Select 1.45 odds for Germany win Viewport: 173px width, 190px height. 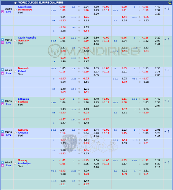coord(96,41)
